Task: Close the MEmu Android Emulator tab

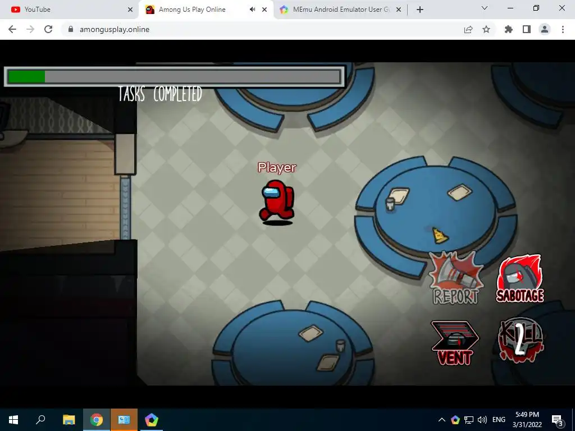Action: pyautogui.click(x=399, y=10)
